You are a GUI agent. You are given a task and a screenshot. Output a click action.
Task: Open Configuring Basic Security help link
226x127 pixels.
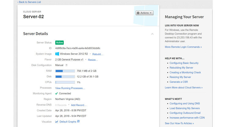184,63
